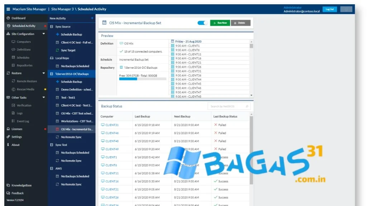Click the Rescue Media disc icon
Viewport: 367px width, 206px height.
click(13, 89)
